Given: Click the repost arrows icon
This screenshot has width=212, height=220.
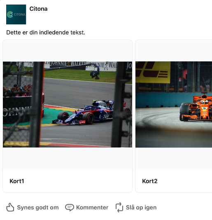Looking at the screenshot, I should (119, 207).
